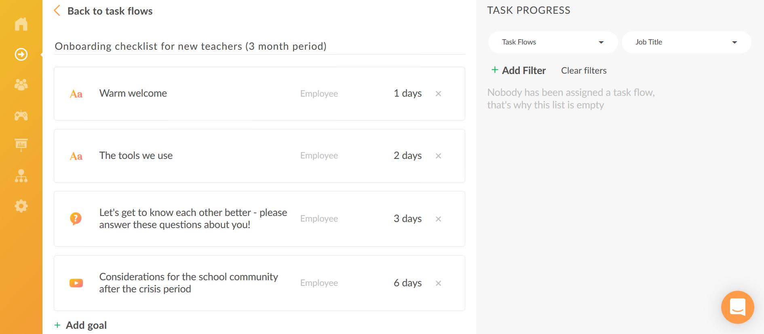Screen dimensions: 764x334
Task: Expand the Task Flows dropdown
Action: (553, 42)
